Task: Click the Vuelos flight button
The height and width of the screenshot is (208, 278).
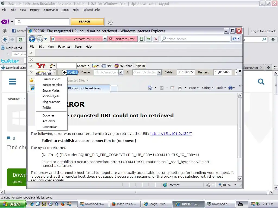Action: (70, 72)
